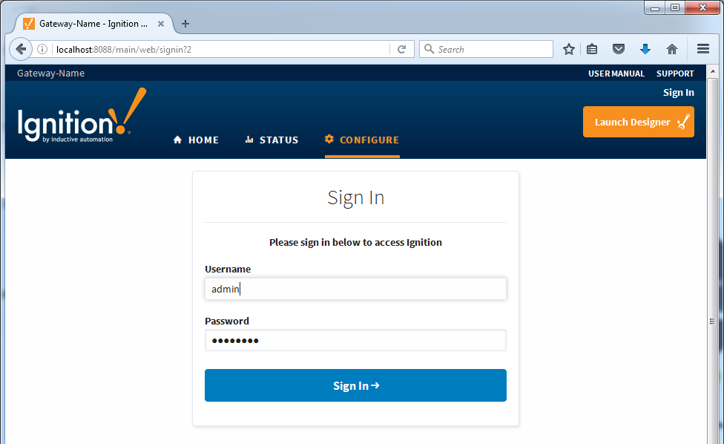The image size is (724, 444).
Task: Click the blue Sign In button
Action: (355, 385)
